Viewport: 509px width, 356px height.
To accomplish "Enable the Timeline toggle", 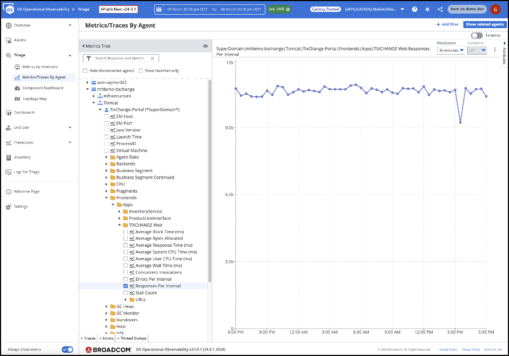I will click(477, 35).
